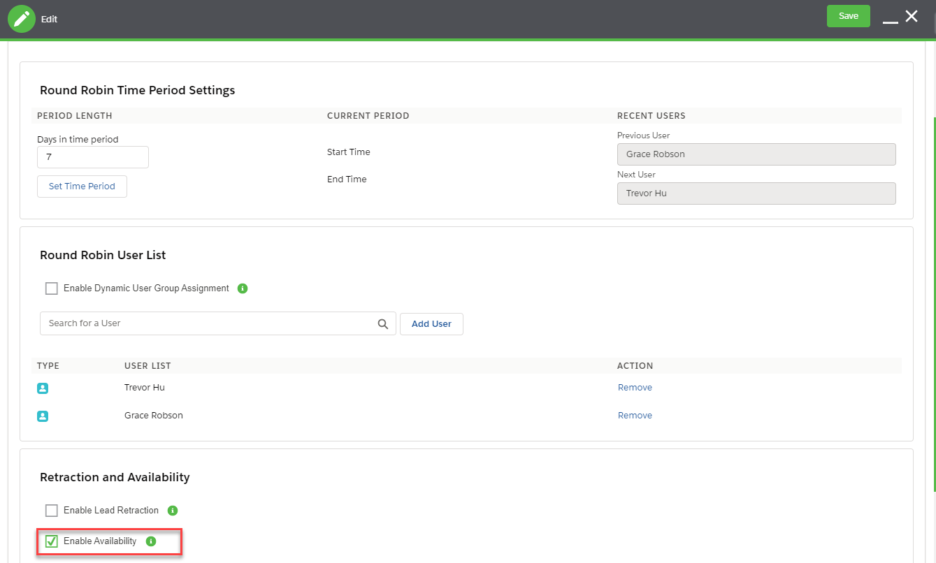The width and height of the screenshot is (936, 563).
Task: Uncheck the Enable Availability checkbox
Action: click(51, 541)
